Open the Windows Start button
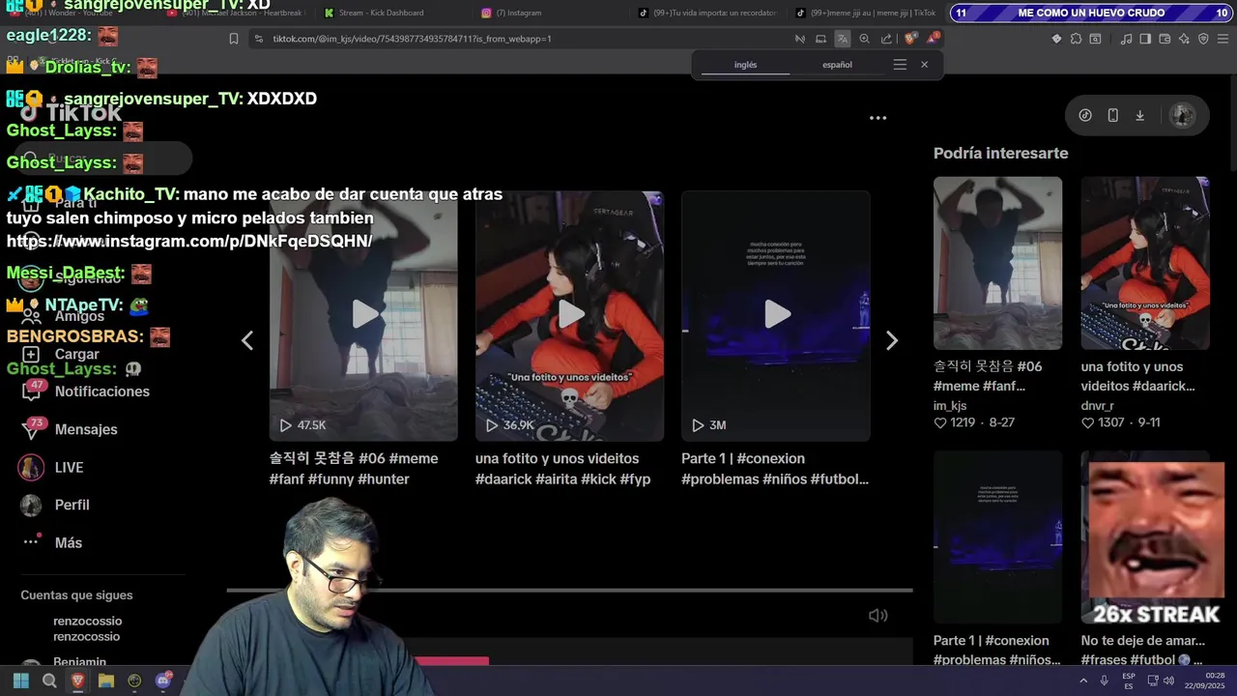1237x696 pixels. pos(21,681)
